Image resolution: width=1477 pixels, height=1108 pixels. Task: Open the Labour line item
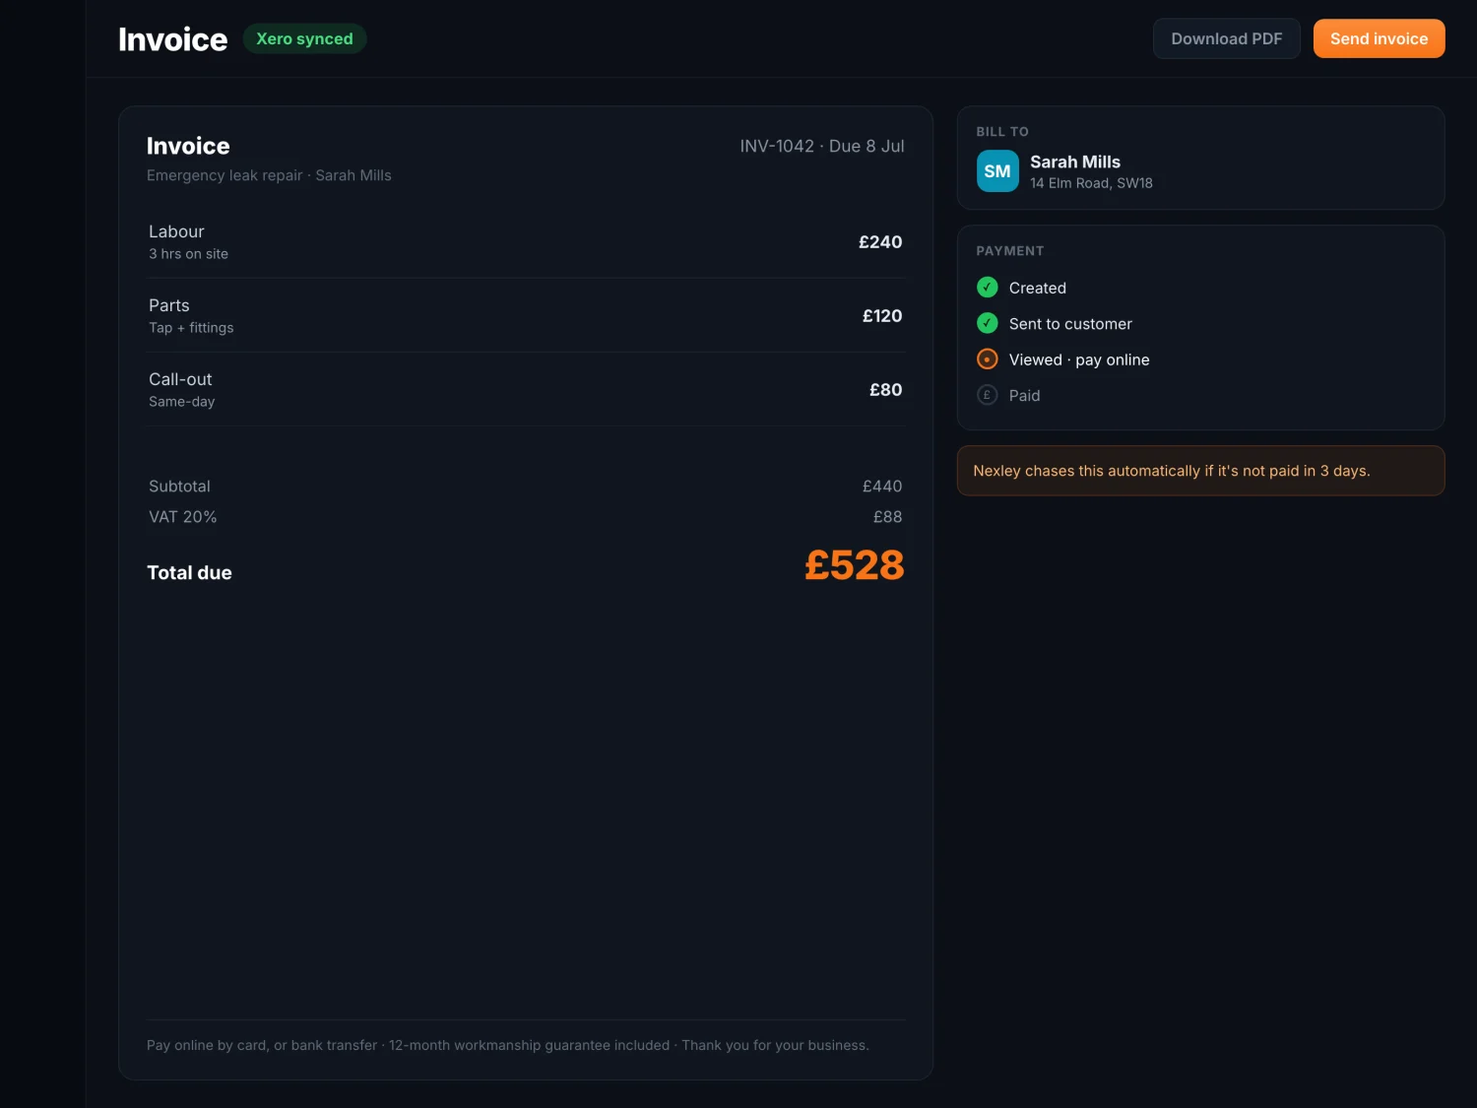coord(526,241)
